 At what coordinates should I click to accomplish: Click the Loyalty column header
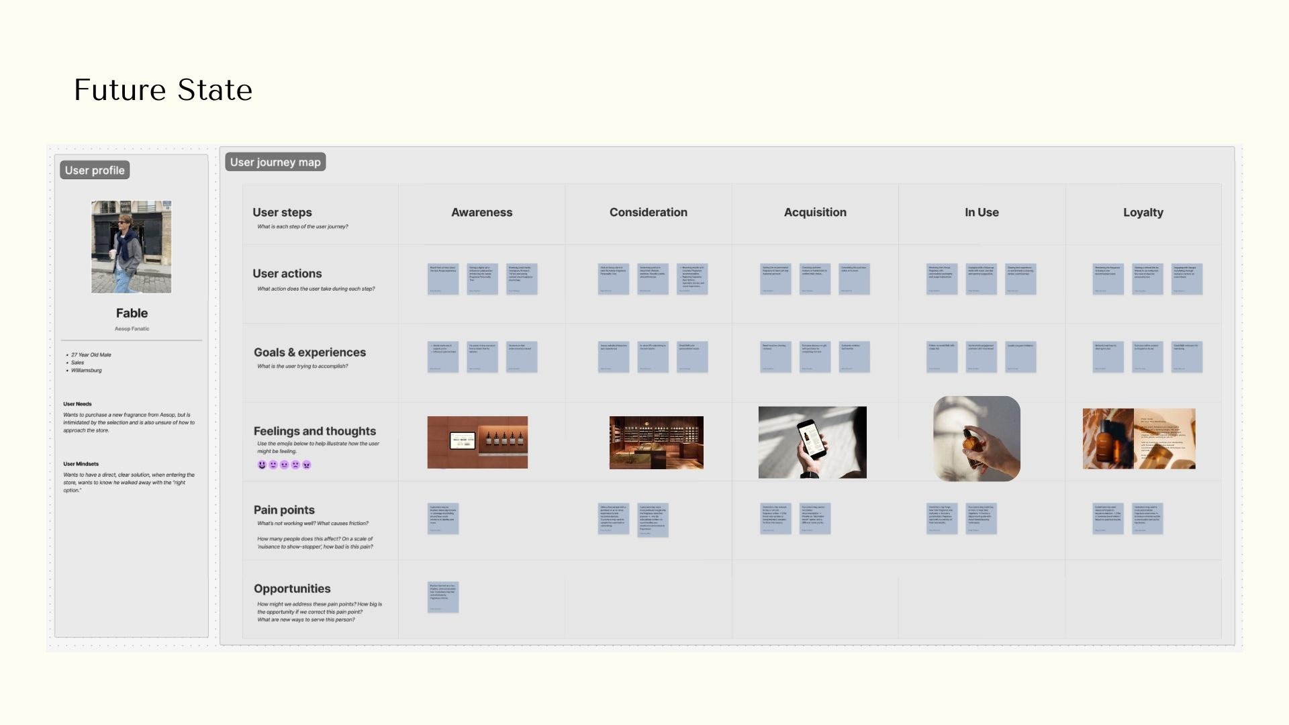[1143, 212]
